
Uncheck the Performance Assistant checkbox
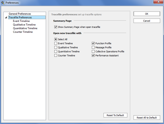(93, 55)
